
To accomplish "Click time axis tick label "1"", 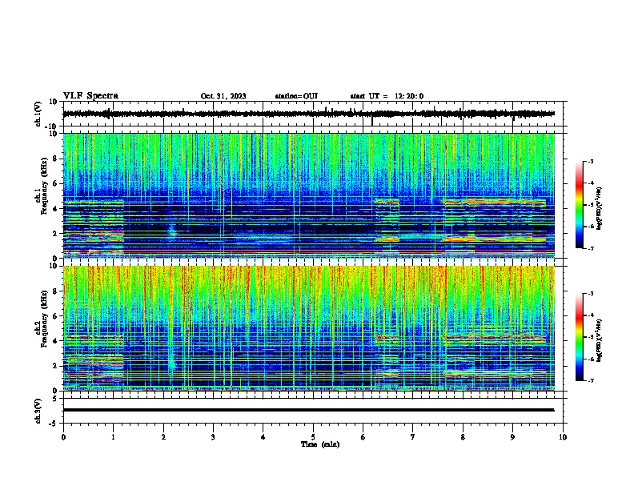I will click(113, 437).
